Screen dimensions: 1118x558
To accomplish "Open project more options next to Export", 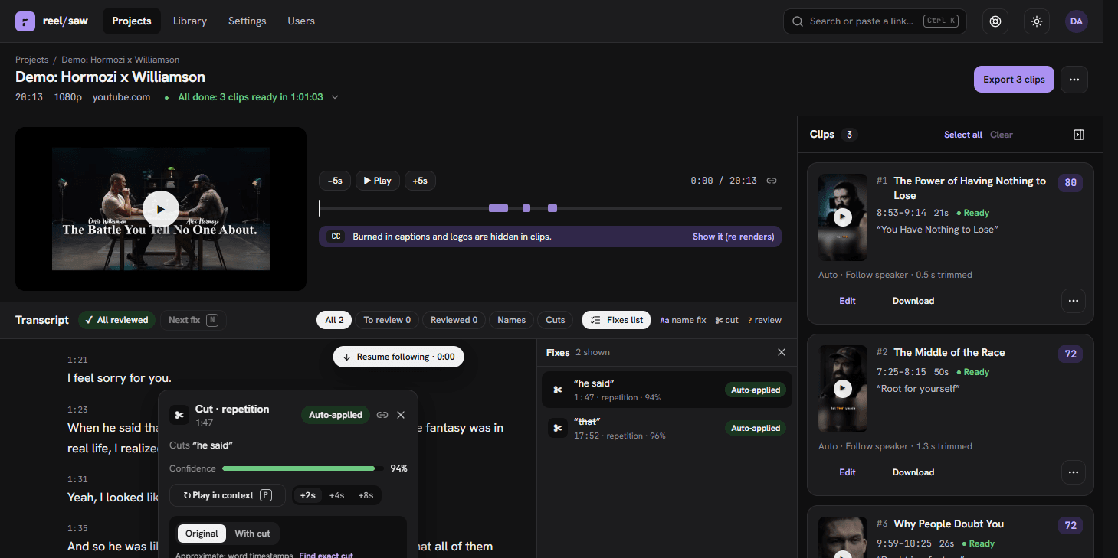I will [x=1074, y=80].
